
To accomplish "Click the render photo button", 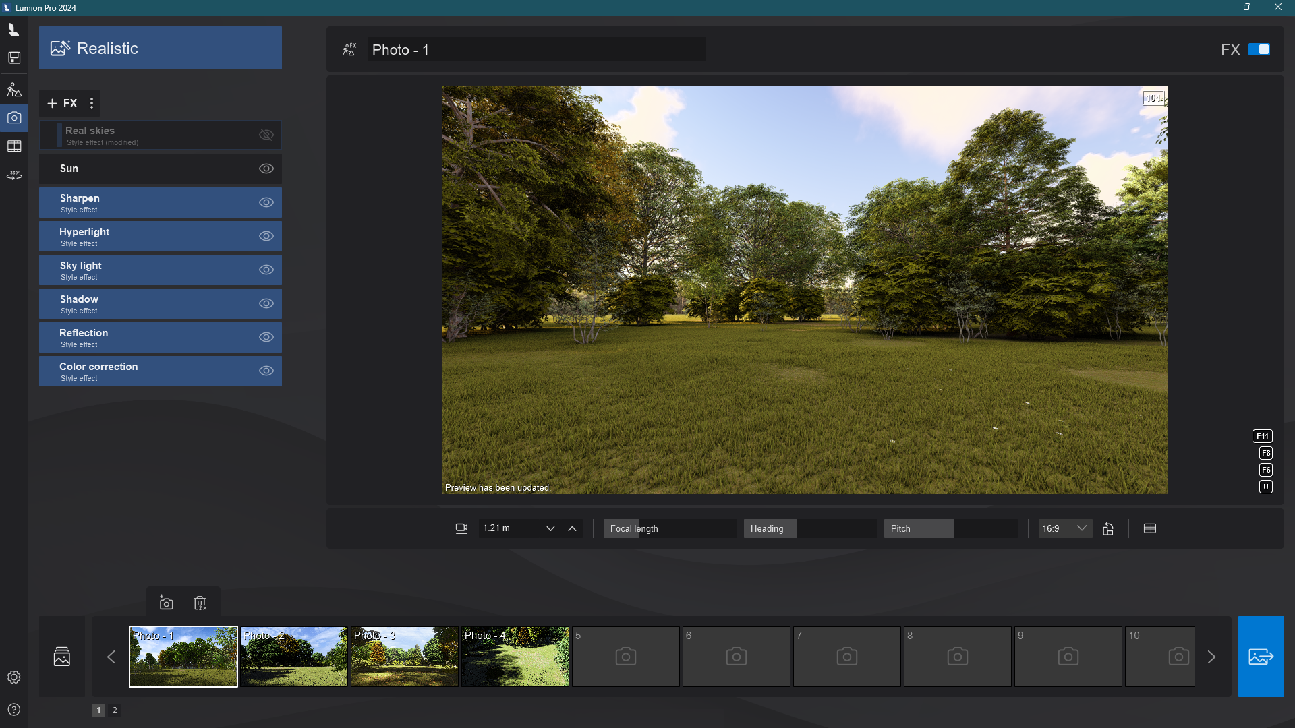I will point(1260,656).
